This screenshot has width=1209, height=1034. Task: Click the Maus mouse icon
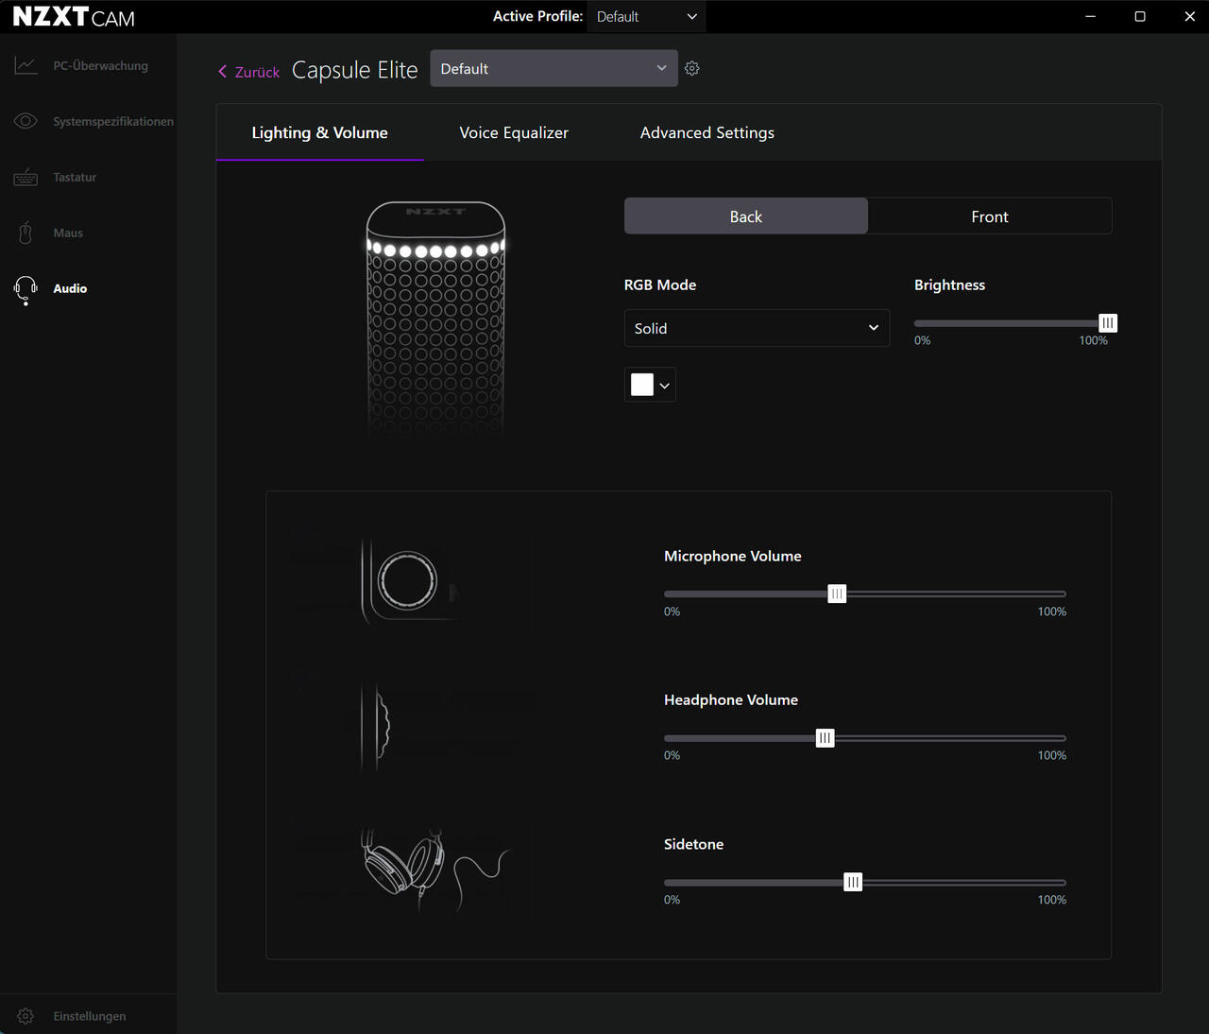pos(26,233)
